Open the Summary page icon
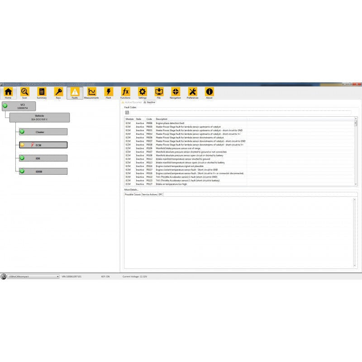 tap(42, 92)
